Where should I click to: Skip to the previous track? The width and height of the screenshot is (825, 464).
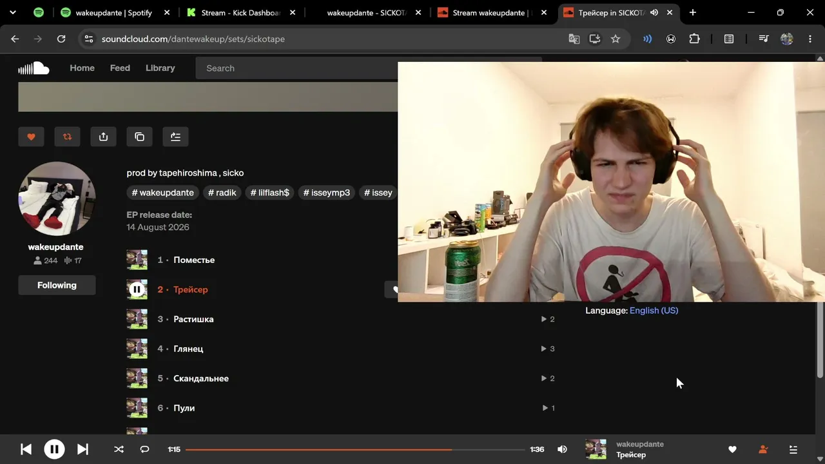point(26,449)
